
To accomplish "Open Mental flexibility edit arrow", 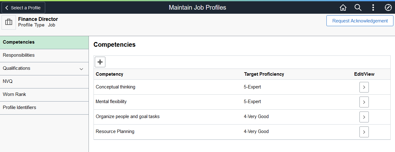I will click(364, 102).
